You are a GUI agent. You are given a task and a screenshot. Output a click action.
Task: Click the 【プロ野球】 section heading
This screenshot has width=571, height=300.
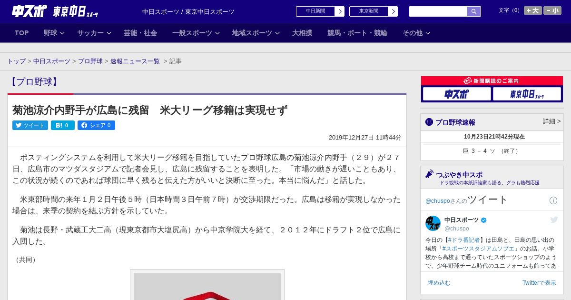click(x=34, y=81)
